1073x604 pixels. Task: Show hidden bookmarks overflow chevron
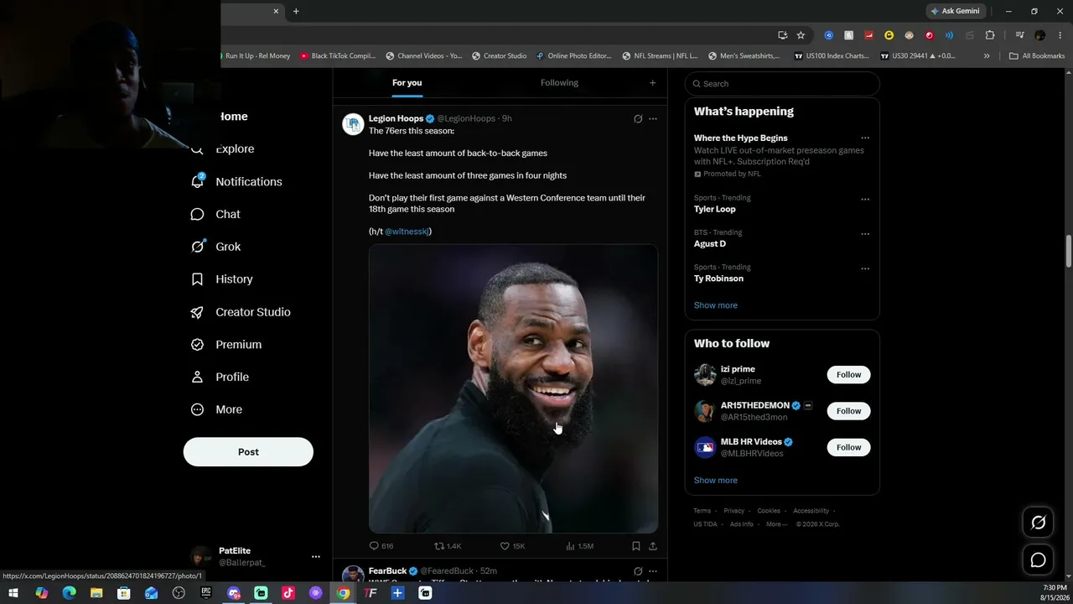pos(987,56)
